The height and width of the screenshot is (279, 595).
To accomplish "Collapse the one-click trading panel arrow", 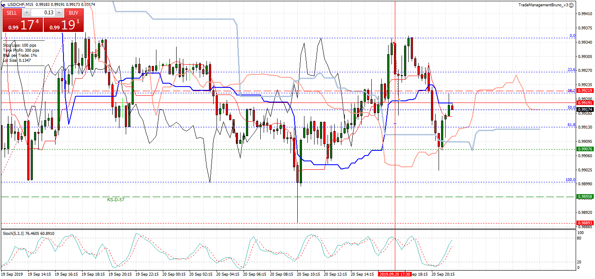I will [4, 4].
